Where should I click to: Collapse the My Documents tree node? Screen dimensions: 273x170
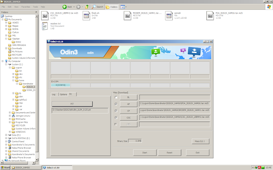tap(3, 20)
